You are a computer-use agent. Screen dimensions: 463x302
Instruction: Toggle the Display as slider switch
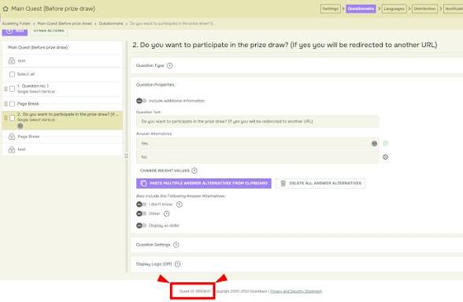pos(142,226)
